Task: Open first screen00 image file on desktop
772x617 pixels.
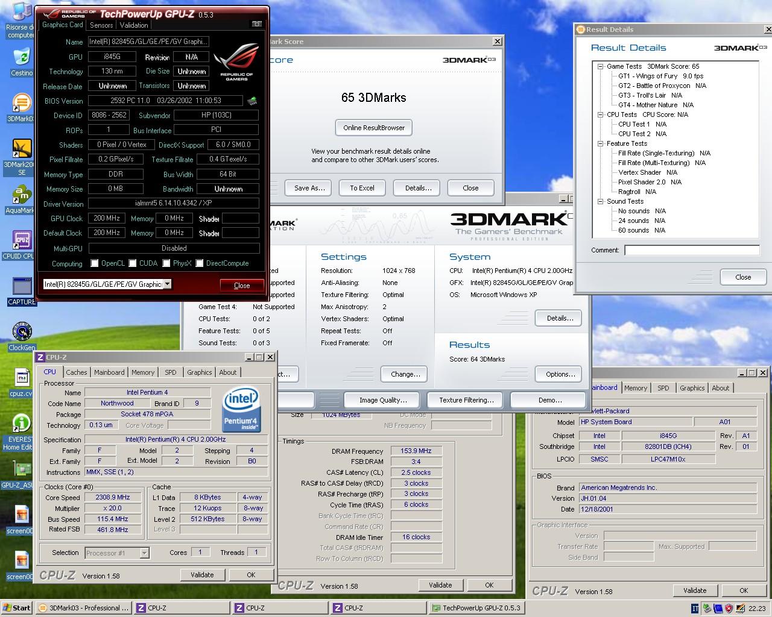Action: tap(22, 520)
